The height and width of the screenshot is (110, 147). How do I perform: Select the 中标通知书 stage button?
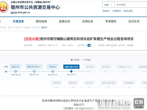pos(129,83)
